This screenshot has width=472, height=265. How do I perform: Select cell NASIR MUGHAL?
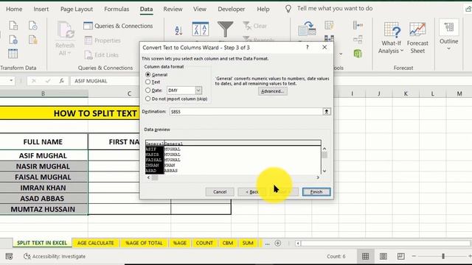click(43, 166)
